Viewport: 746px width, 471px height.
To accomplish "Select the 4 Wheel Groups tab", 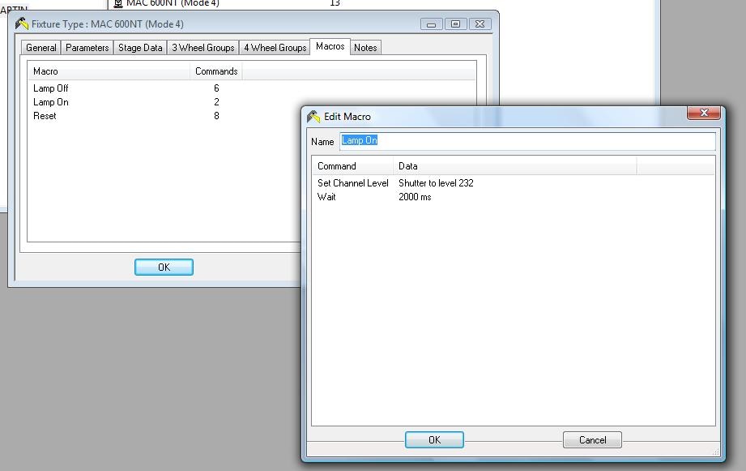I will pyautogui.click(x=275, y=48).
